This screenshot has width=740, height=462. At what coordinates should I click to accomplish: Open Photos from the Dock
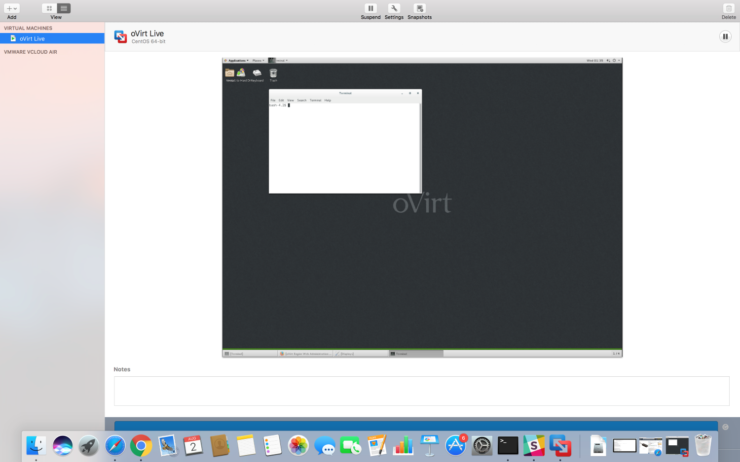[x=298, y=446]
